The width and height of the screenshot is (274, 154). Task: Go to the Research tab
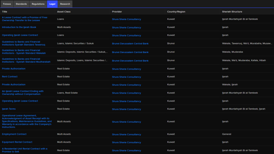click(x=65, y=4)
